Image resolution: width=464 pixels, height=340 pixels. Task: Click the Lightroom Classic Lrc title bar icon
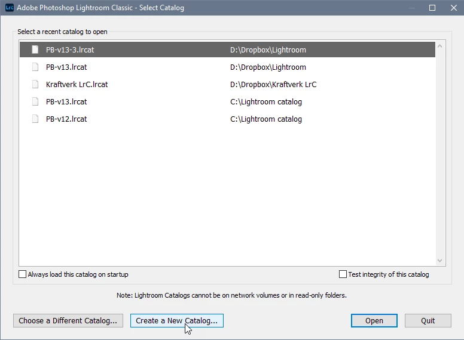click(10, 8)
